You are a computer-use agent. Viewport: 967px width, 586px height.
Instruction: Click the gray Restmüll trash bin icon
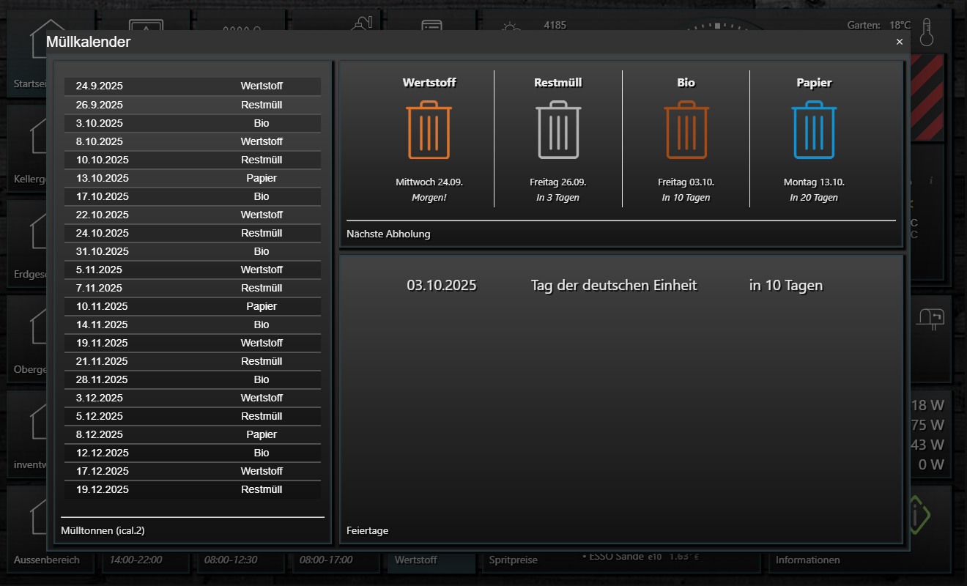(x=558, y=130)
